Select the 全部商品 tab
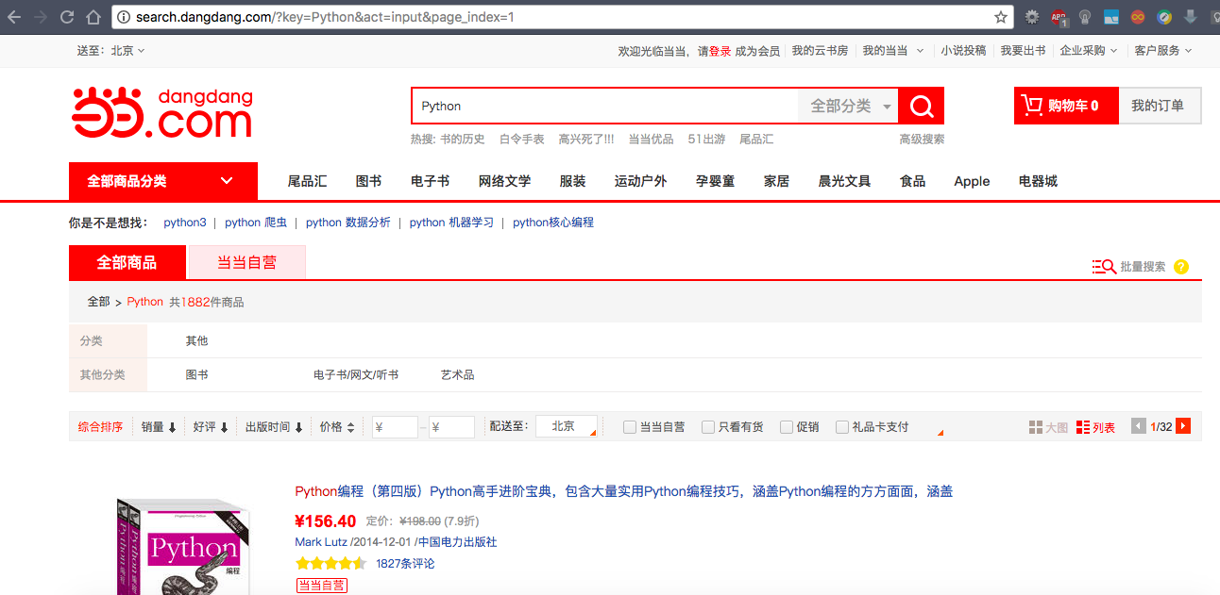Viewport: 1220px width, 595px height. click(x=127, y=262)
